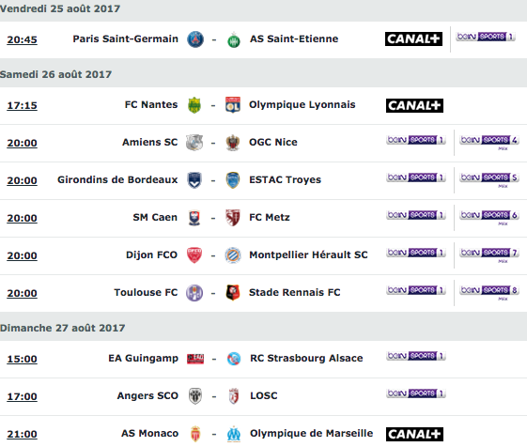Click the AS Monaco crest
Screen dimensions: 527x447
[x=195, y=434]
